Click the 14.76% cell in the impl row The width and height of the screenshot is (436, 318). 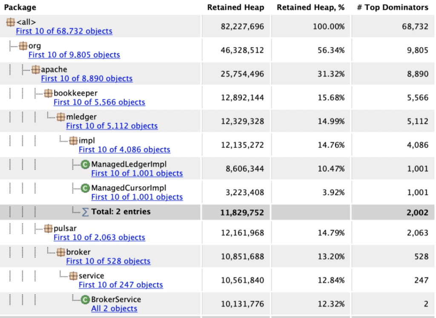tap(331, 145)
